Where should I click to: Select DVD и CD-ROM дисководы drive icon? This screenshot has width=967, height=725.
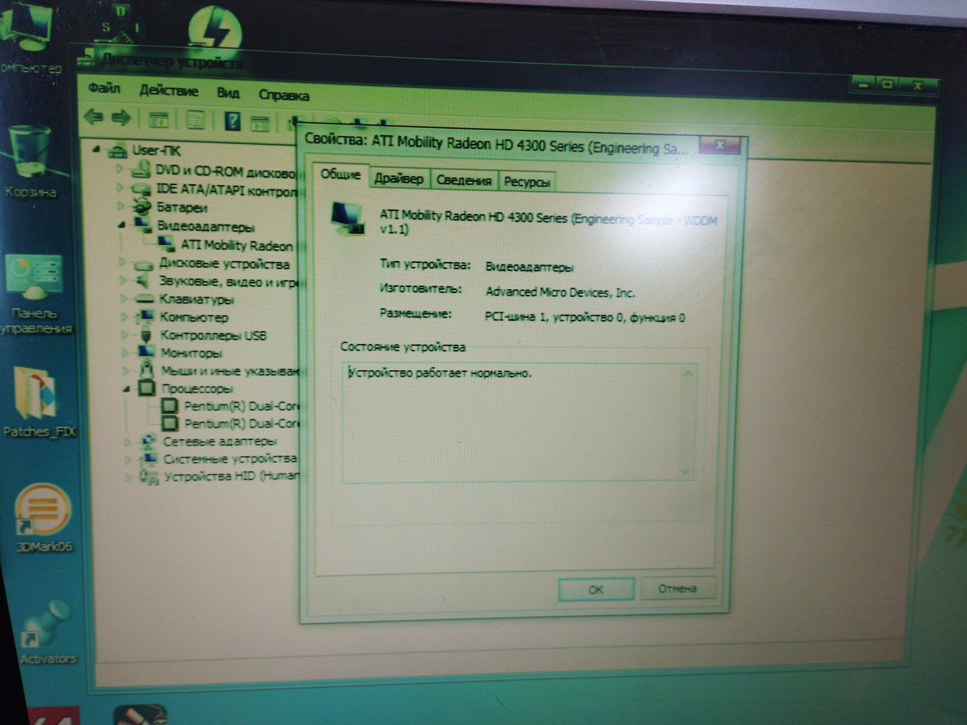point(141,171)
